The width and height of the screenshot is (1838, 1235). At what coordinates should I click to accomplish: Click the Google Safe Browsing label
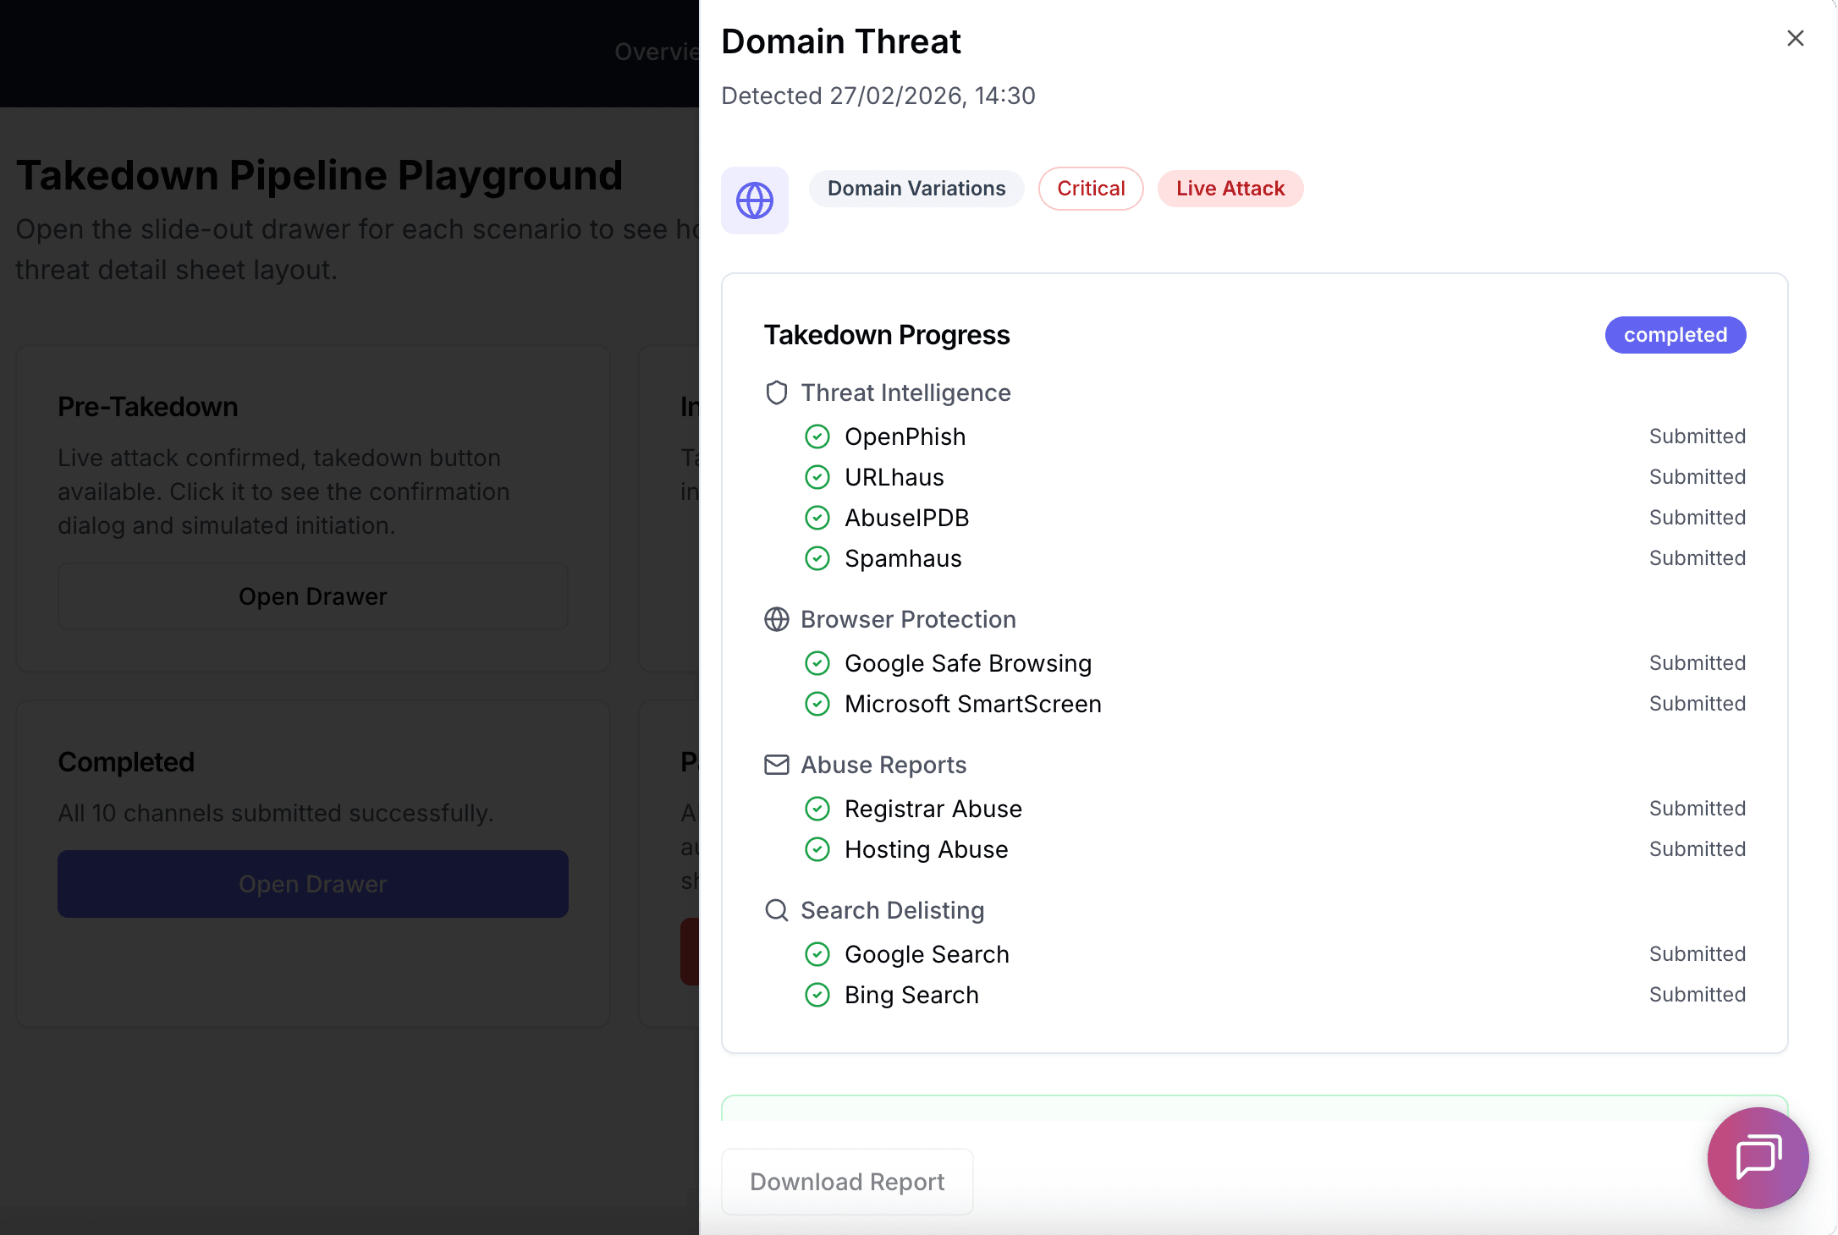[968, 663]
